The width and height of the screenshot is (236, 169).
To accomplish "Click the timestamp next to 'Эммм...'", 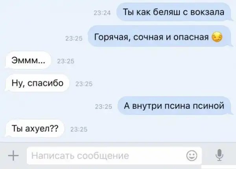I will (66, 61).
